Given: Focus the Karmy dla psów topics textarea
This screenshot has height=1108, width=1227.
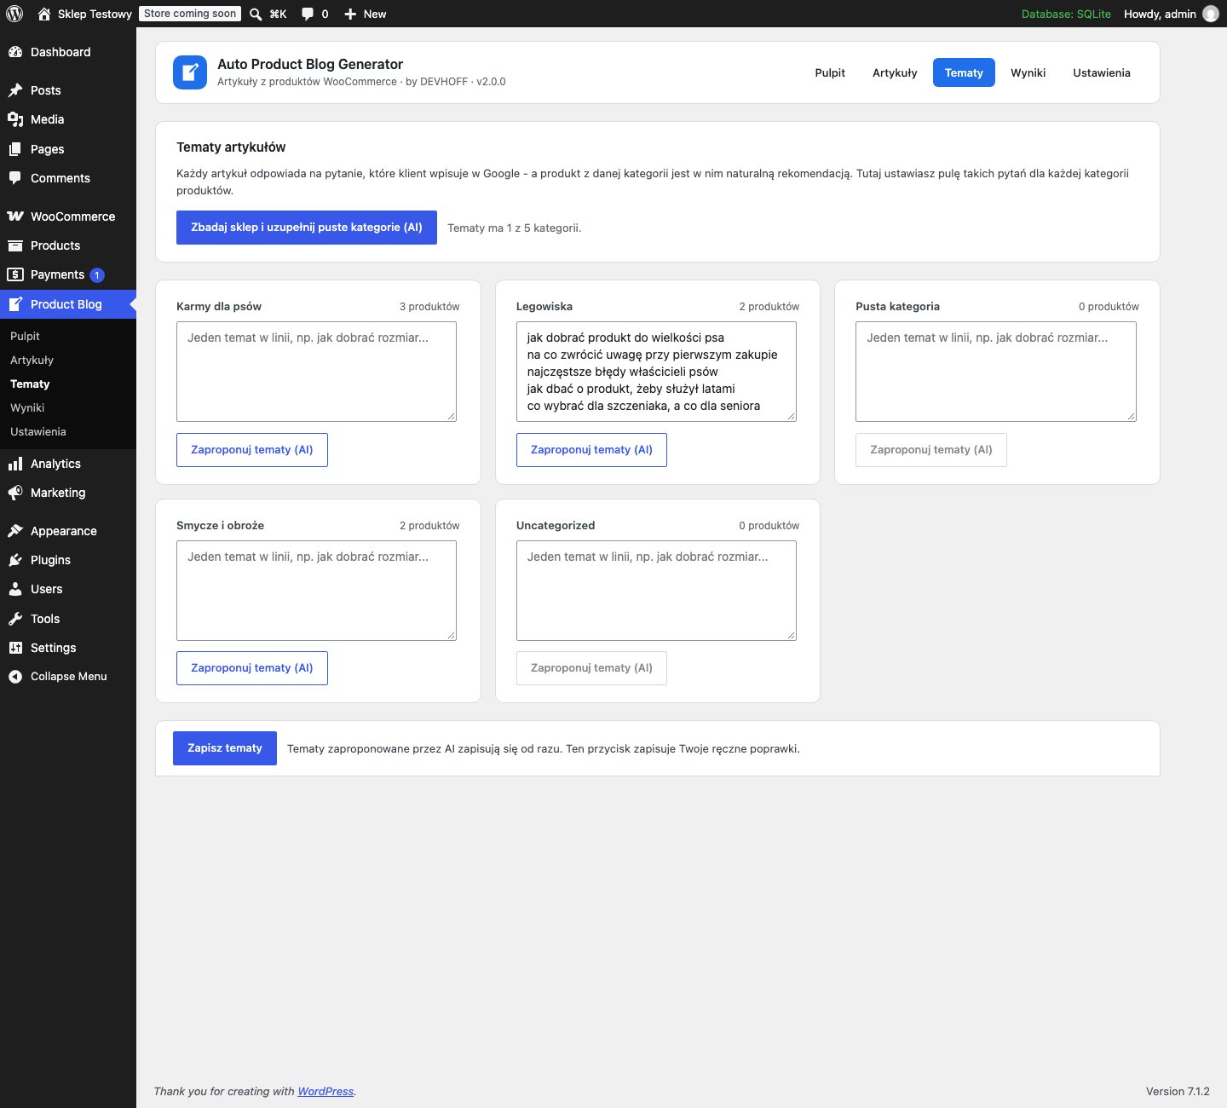Looking at the screenshot, I should (x=316, y=372).
